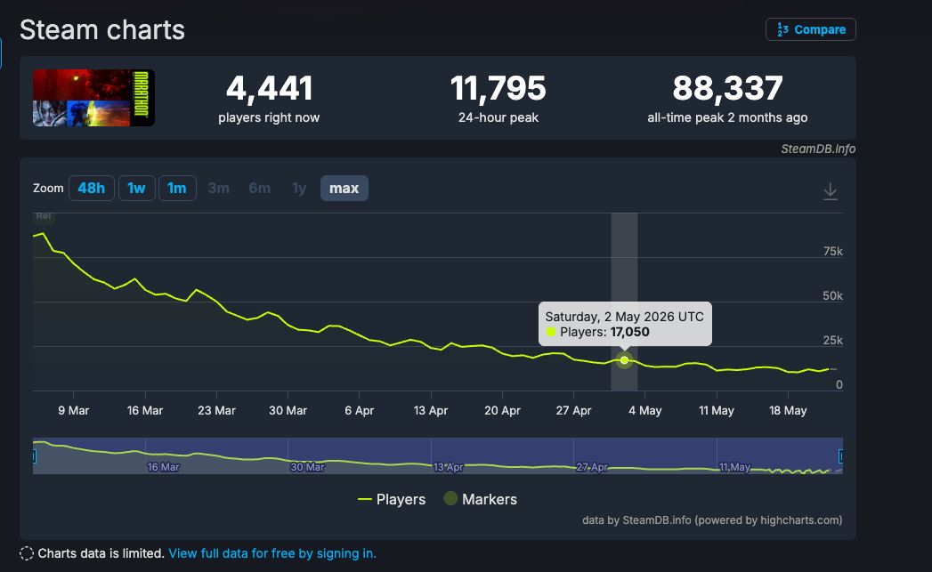
Task: Open 'View full data for free by signing in' link
Action: coord(272,553)
